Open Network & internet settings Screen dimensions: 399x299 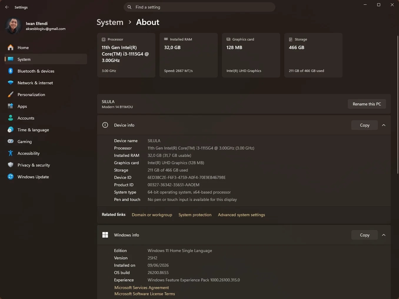(x=46, y=83)
